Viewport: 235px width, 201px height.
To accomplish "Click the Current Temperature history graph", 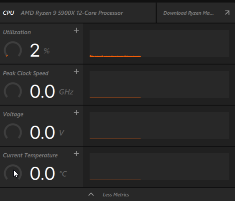I will [159, 167].
